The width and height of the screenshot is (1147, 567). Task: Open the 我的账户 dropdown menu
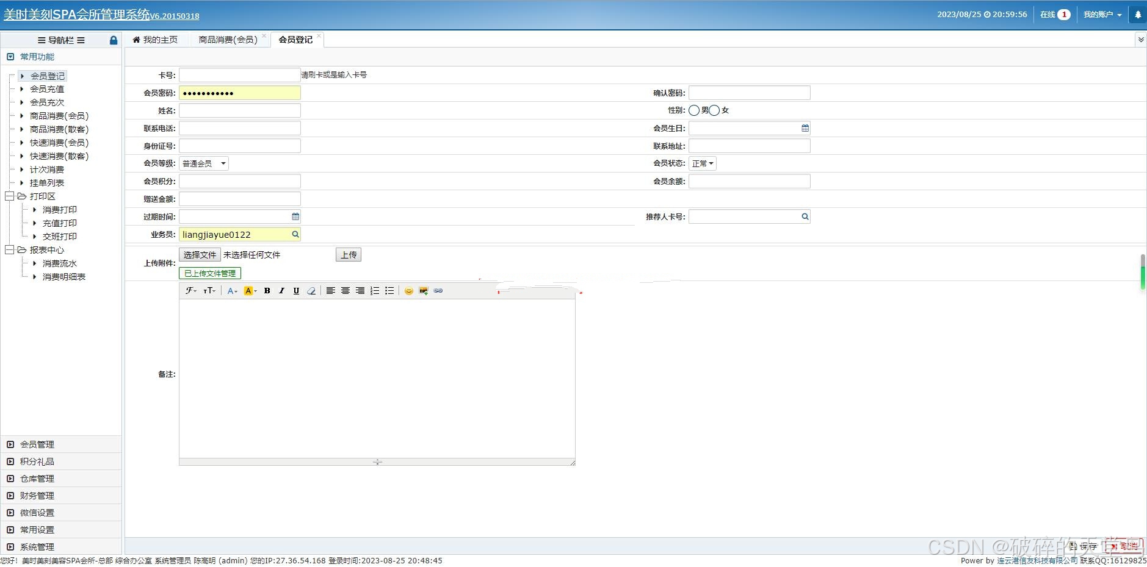[x=1102, y=15]
